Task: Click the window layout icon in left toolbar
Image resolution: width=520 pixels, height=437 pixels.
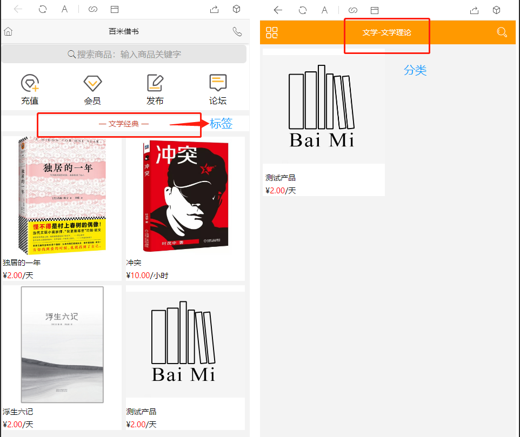Action: point(115,9)
